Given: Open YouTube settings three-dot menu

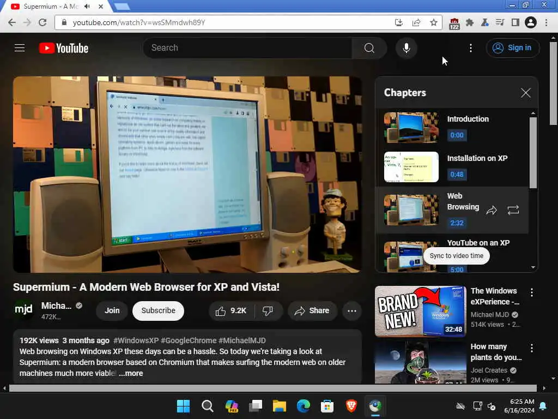Looking at the screenshot, I should pyautogui.click(x=470, y=48).
